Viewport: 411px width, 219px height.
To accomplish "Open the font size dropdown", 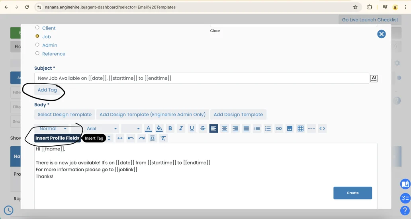I will point(131,128).
